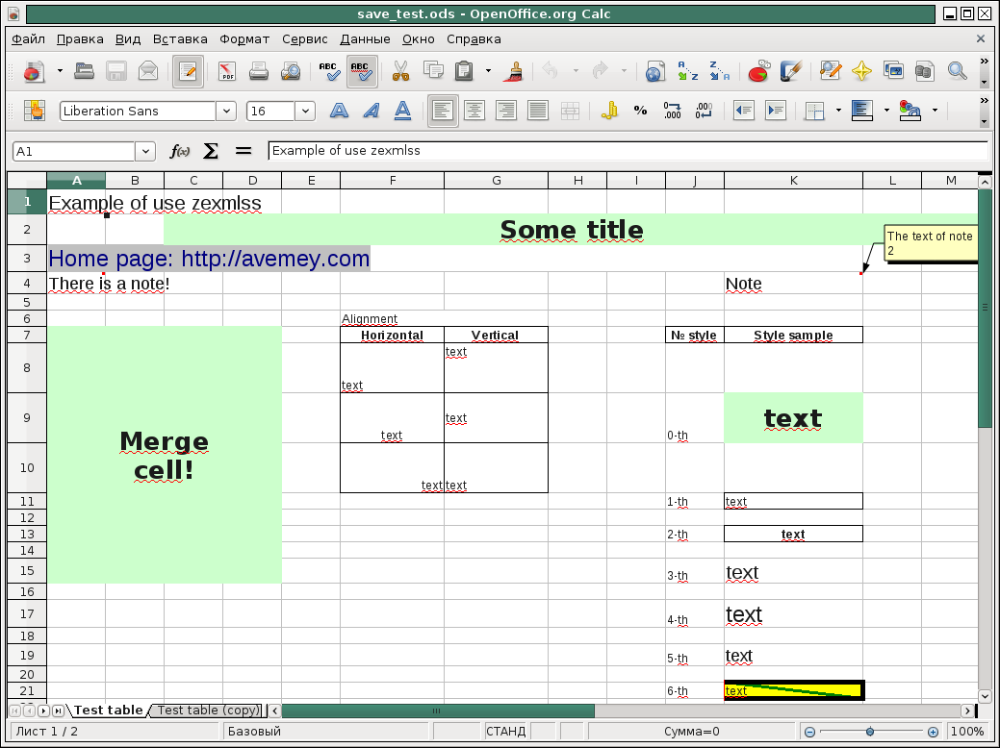Expand the font size dropdown
This screenshot has height=748, width=1000.
point(305,112)
